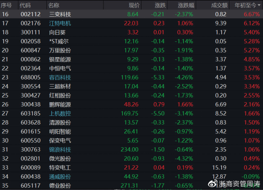This screenshot has height=190, width=263.
Task: Click price 169.75 of 上机数控
Action: tap(130, 113)
